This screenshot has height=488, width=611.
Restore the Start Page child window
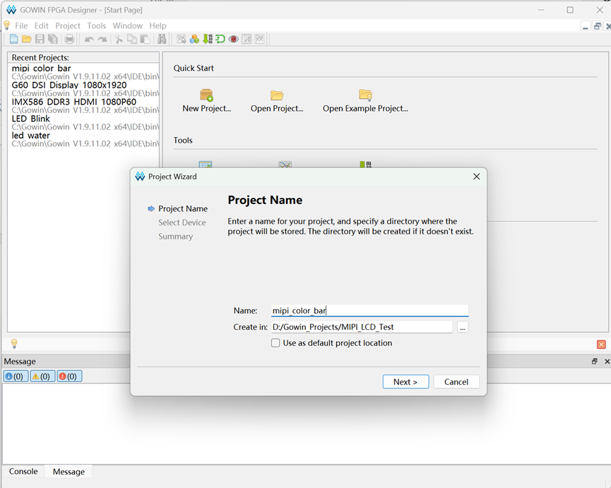[x=597, y=26]
